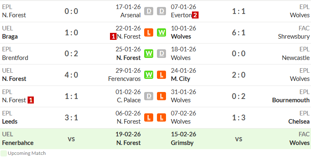Click the Upcoming Match legend color swatch
Screen dimensions: 311x161
tap(4, 153)
